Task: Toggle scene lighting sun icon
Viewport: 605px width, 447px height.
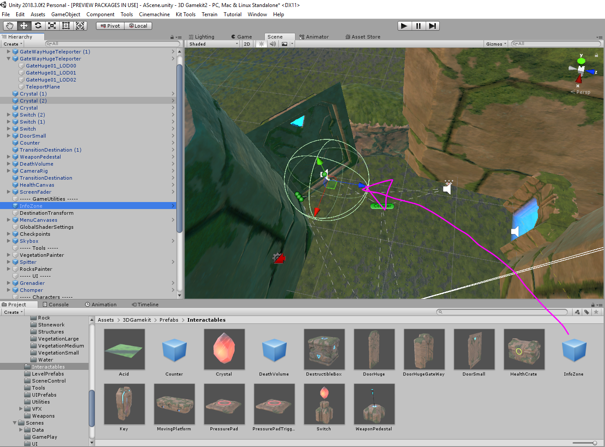Action: click(262, 44)
